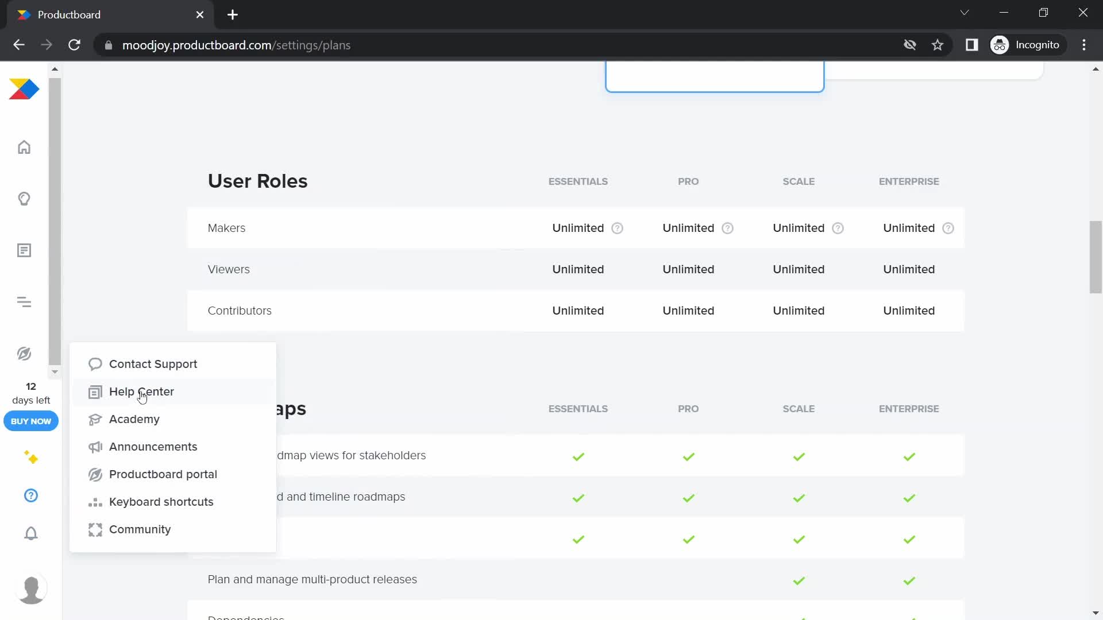Click the browser back arrow
This screenshot has height=620, width=1103.
(19, 45)
